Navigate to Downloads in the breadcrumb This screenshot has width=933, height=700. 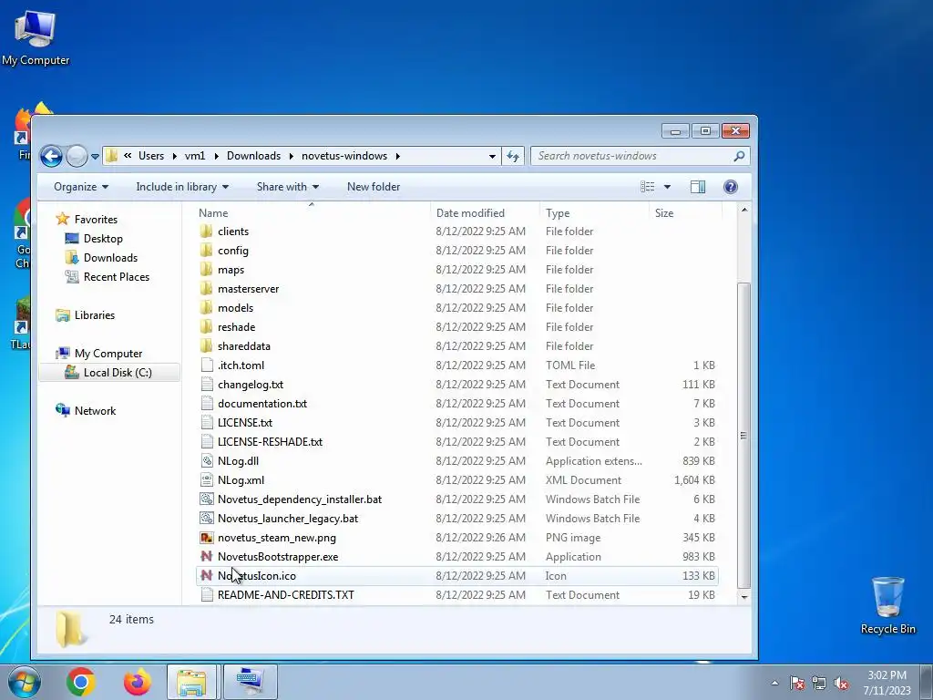point(253,156)
